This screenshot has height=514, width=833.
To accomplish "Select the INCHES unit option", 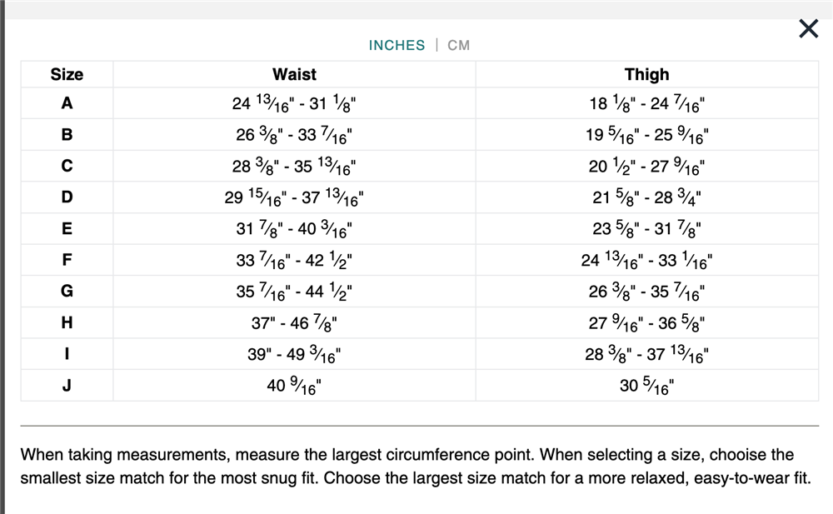I will click(x=397, y=45).
